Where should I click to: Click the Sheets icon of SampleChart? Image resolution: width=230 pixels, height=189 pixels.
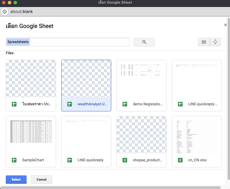(14, 160)
